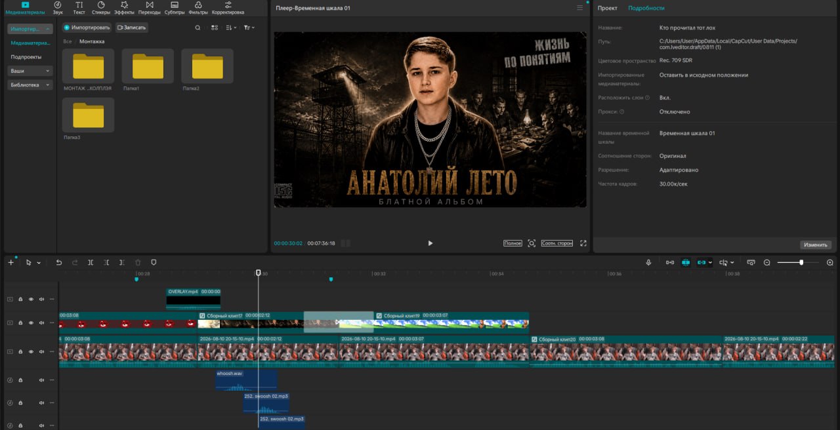Enter fullscreen preview mode
Image resolution: width=840 pixels, height=430 pixels.
(x=583, y=243)
